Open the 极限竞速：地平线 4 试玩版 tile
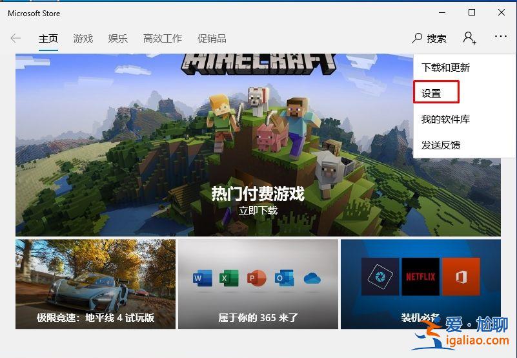 pos(96,284)
